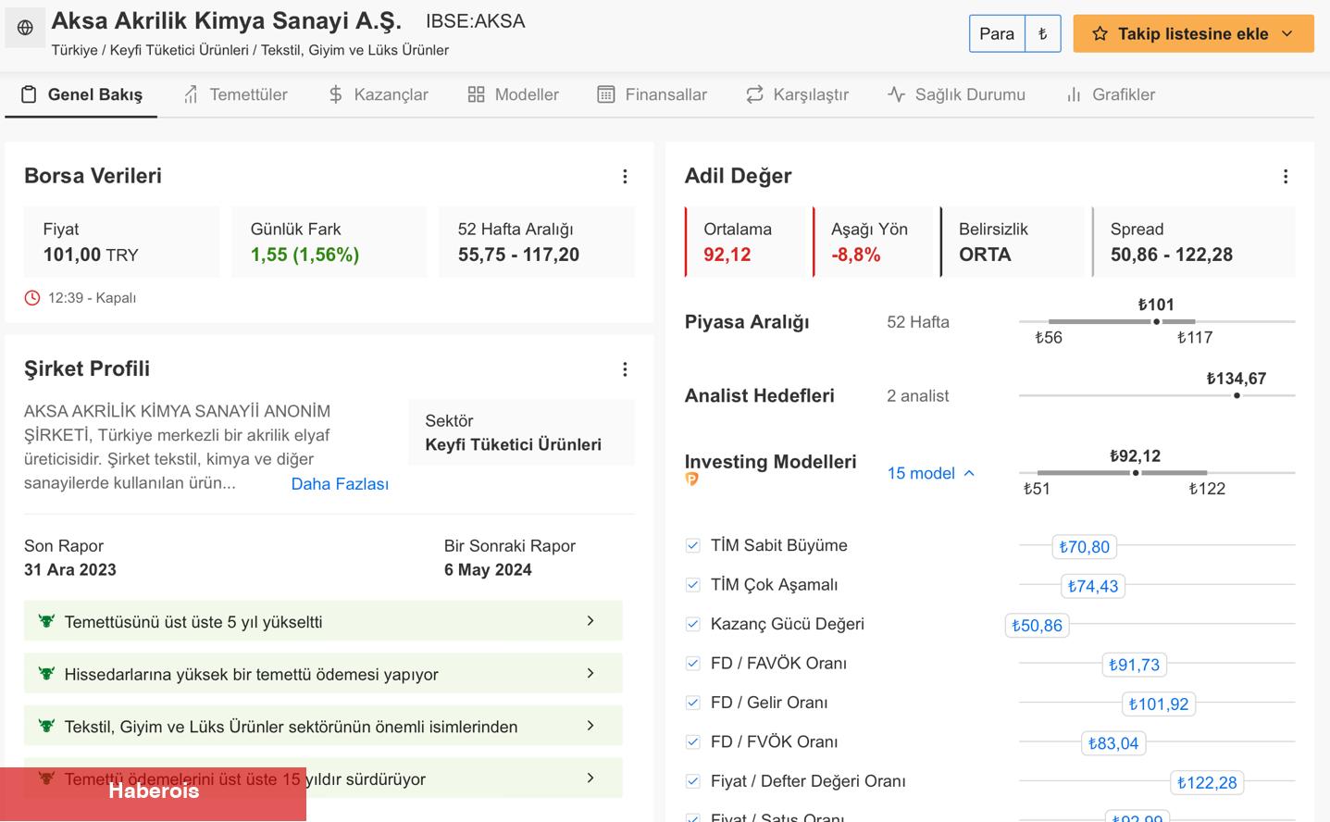Screen dimensions: 1330x822
Task: Uncheck FD / Gelir Oranı model
Action: click(x=692, y=703)
